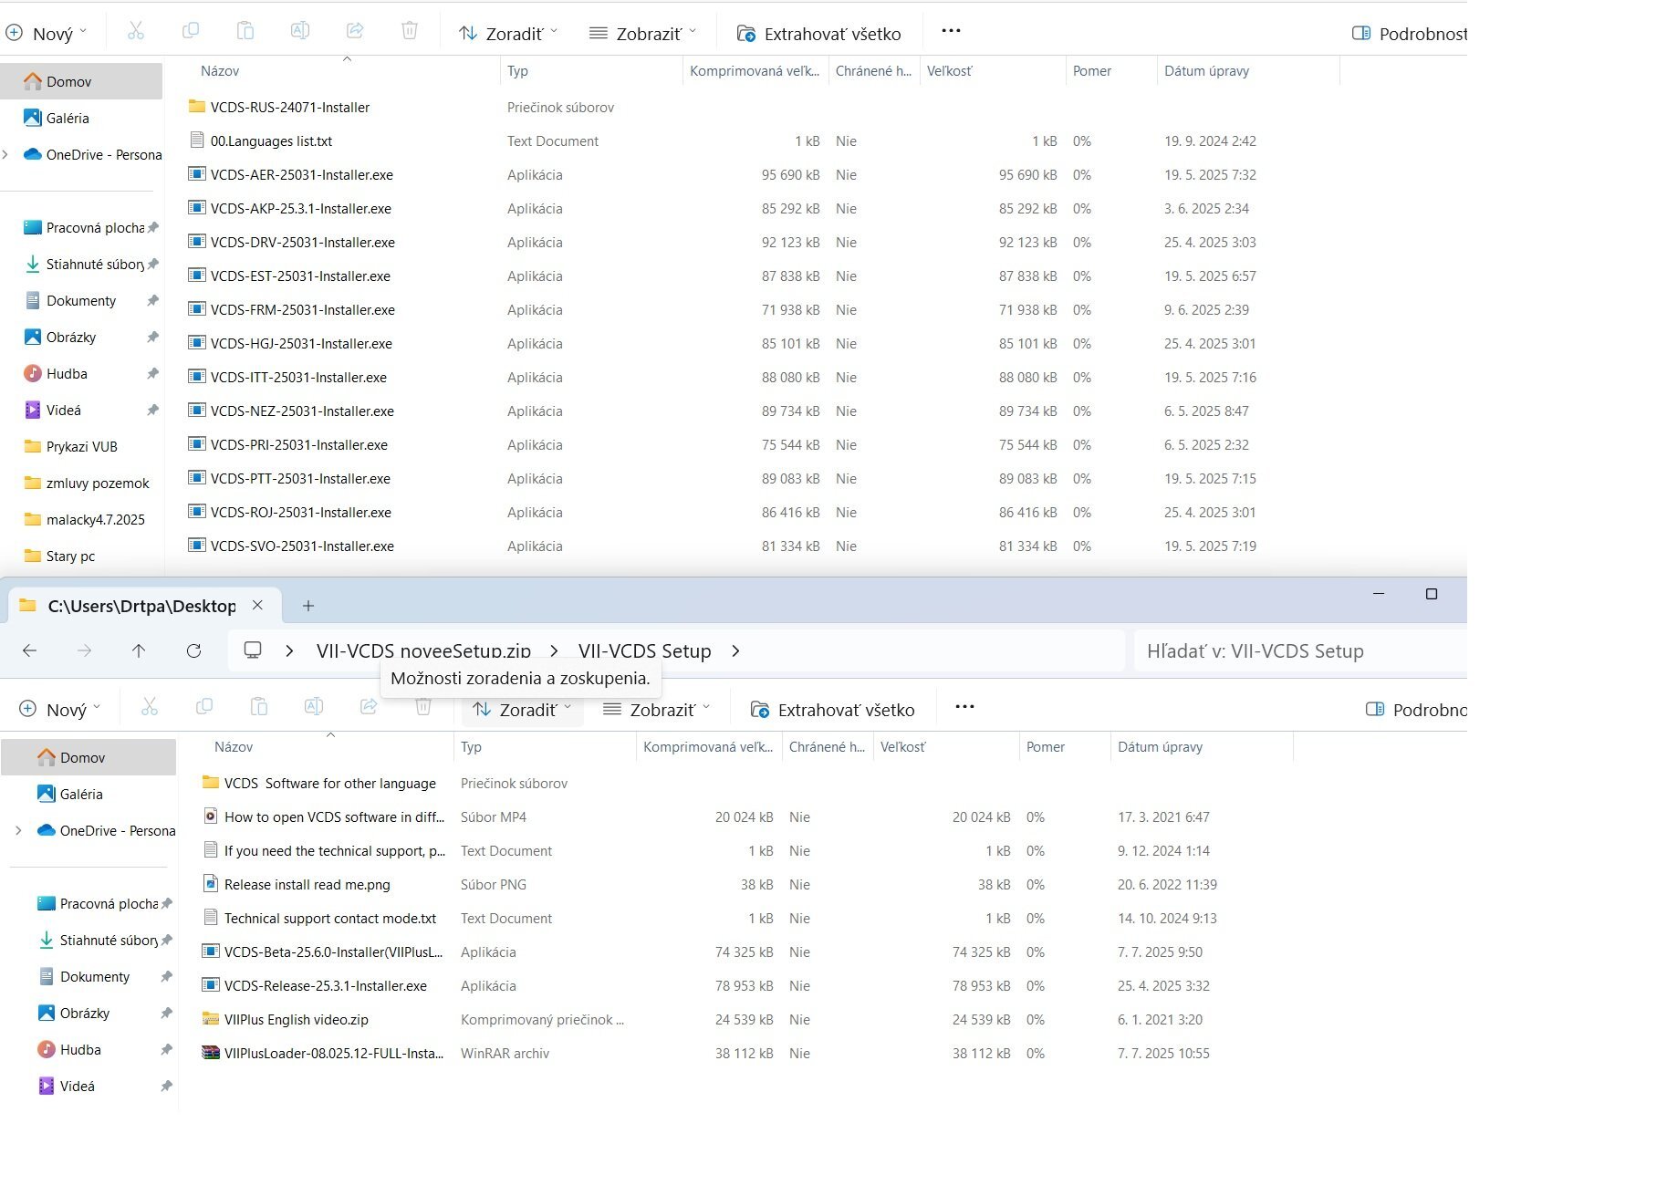The image size is (1667, 1196).
Task: Go back using the left arrow in the lower window
Action: pyautogui.click(x=29, y=650)
